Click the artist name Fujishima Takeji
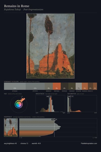 12,10
